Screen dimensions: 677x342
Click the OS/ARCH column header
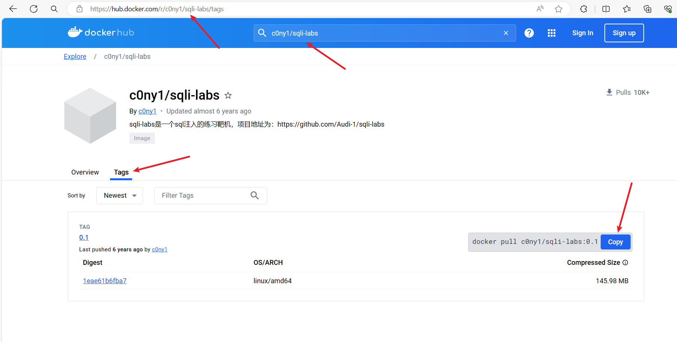(x=268, y=263)
